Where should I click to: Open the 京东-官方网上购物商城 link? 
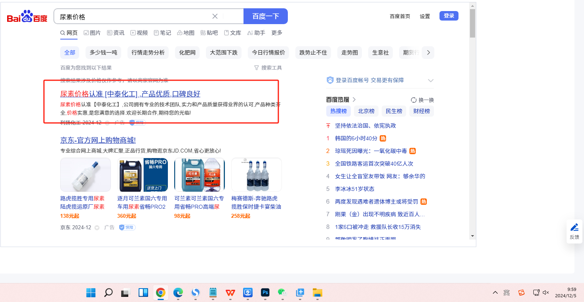click(x=98, y=140)
